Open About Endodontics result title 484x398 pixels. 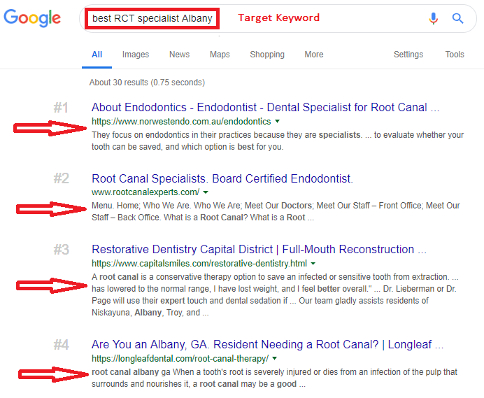(x=266, y=108)
